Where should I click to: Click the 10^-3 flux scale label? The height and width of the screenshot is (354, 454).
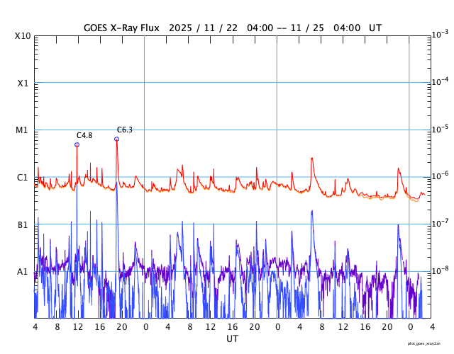(440, 35)
